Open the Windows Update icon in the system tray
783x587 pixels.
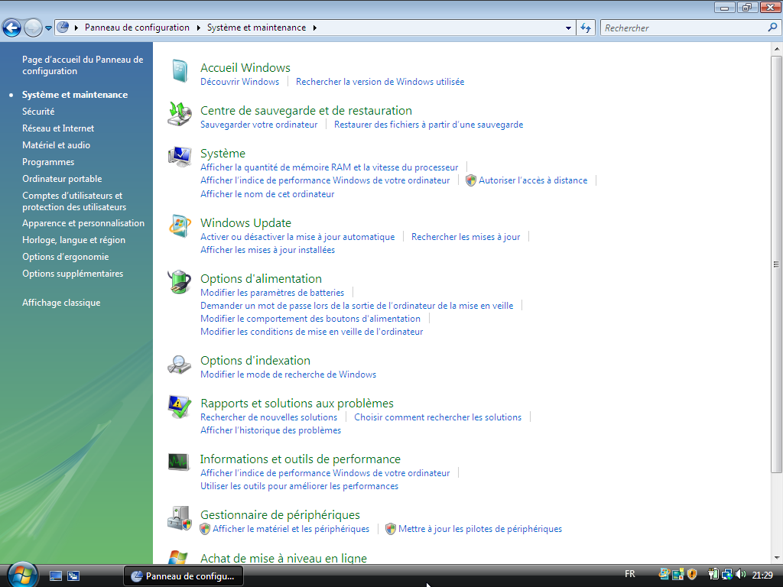[664, 575]
